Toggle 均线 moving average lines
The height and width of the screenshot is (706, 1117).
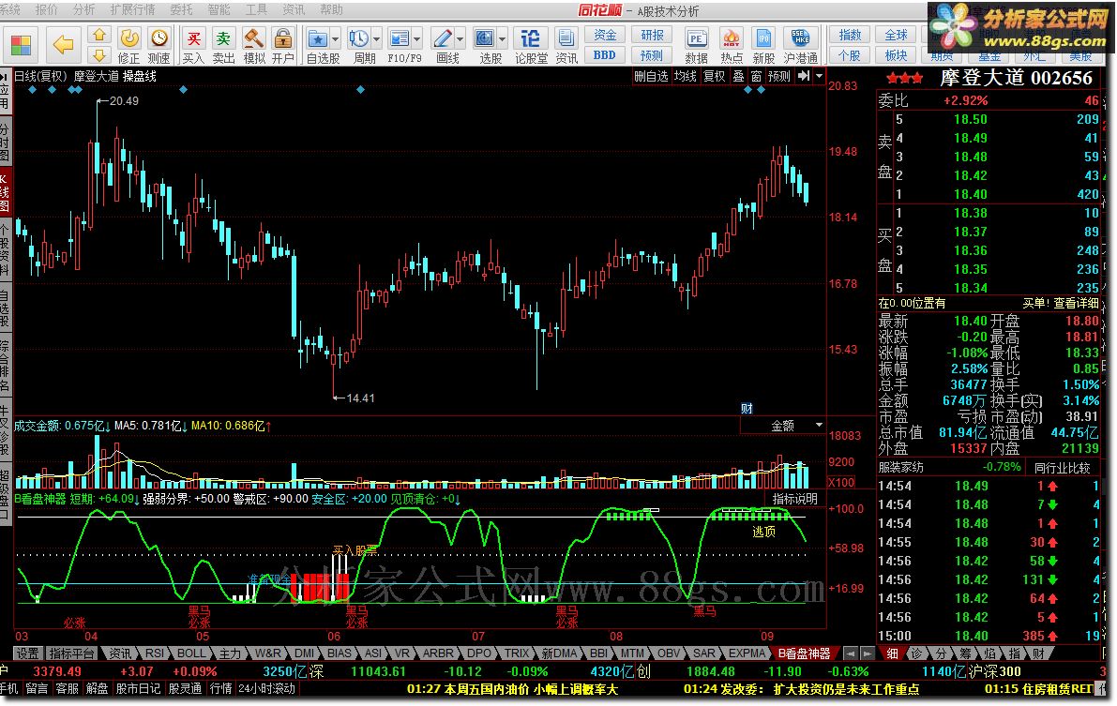point(686,76)
